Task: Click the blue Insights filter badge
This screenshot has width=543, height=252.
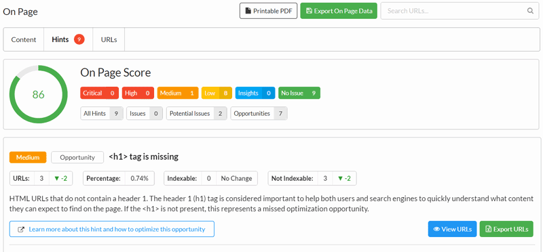Action: point(255,93)
